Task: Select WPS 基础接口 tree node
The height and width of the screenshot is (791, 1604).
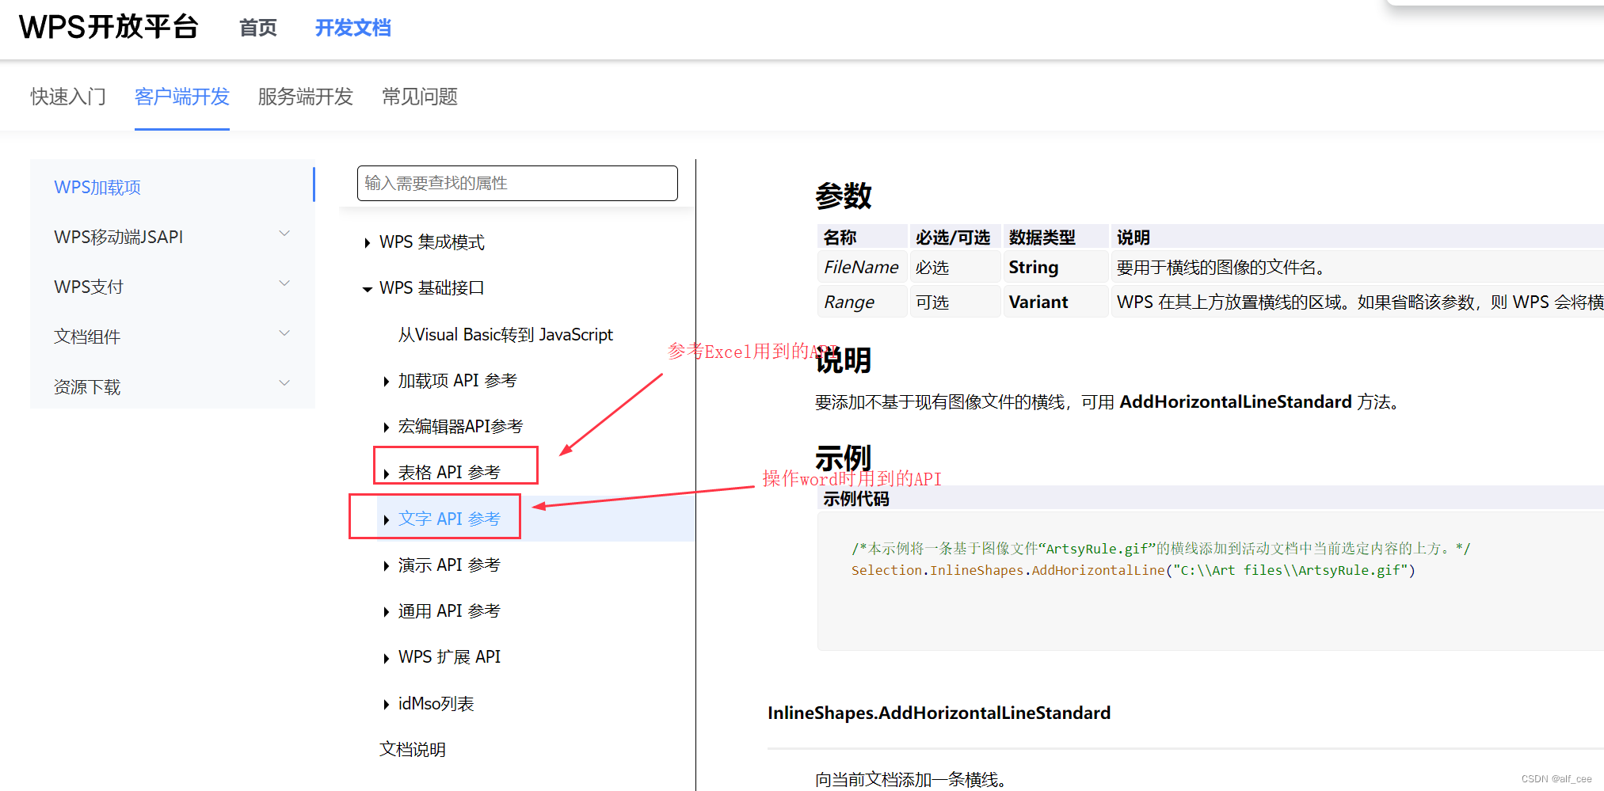Action: 432,288
